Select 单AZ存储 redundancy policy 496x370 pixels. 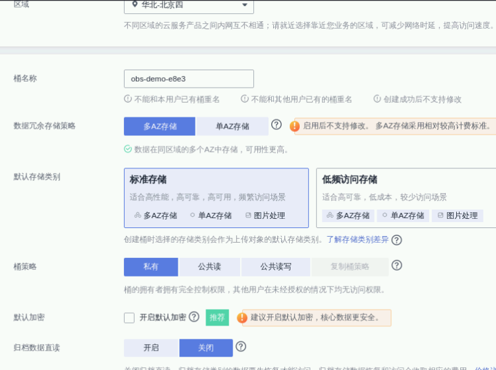point(232,127)
